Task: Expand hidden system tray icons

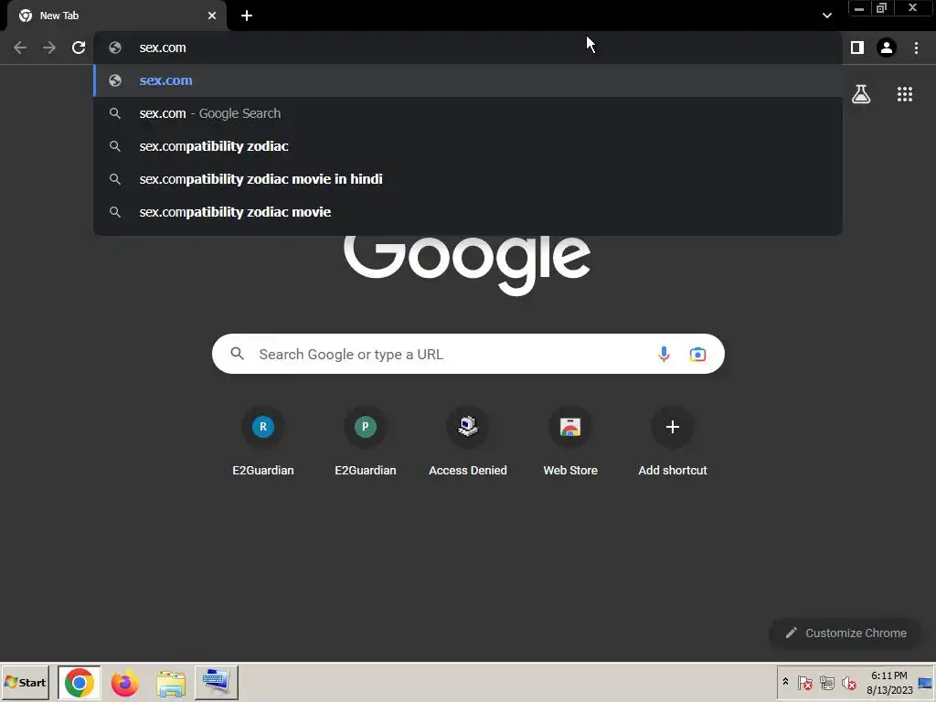Action: pos(785,682)
